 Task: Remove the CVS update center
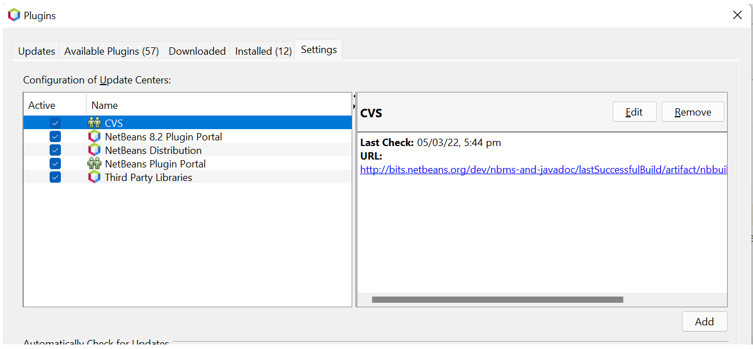693,112
